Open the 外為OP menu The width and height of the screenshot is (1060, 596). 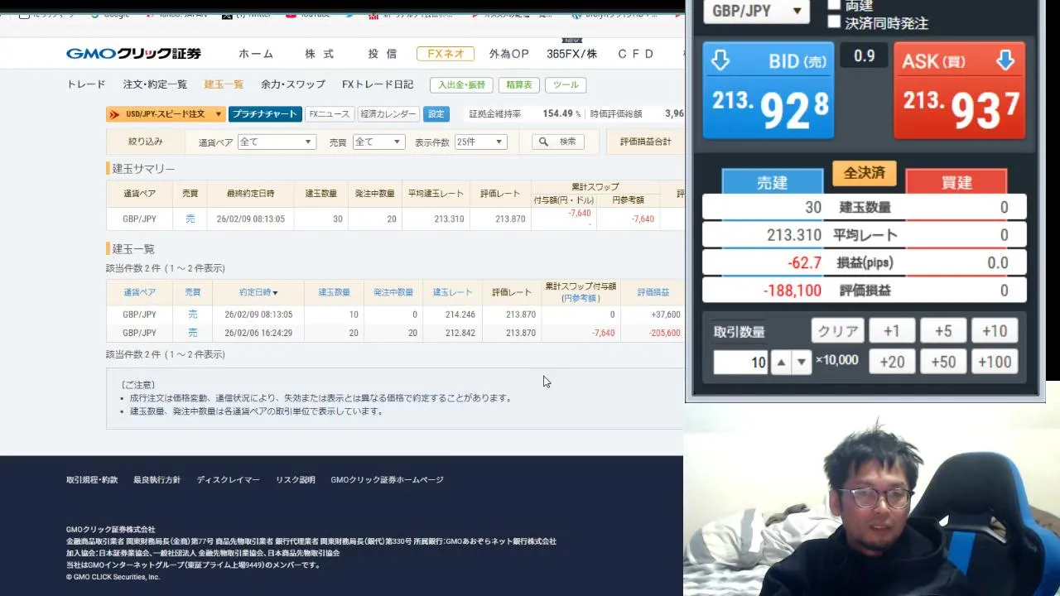tap(508, 54)
